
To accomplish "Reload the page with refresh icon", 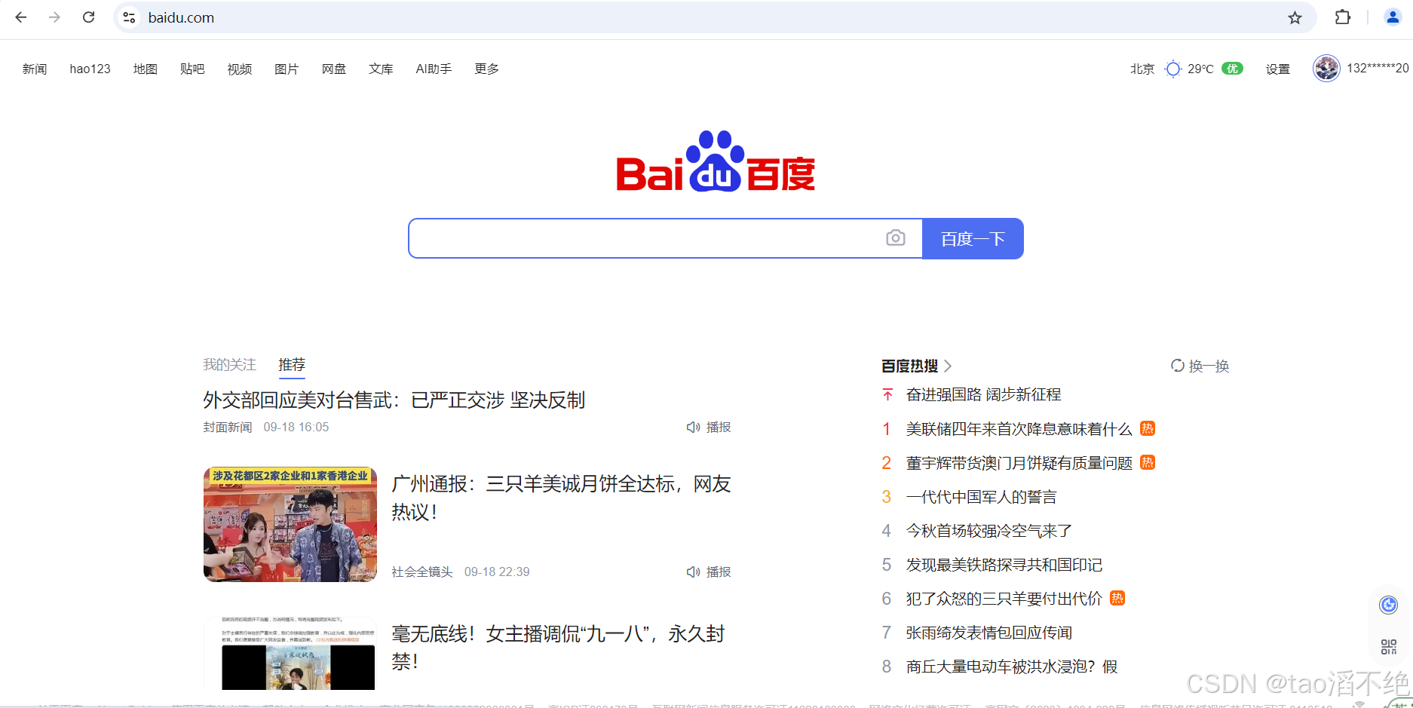I will tap(88, 17).
